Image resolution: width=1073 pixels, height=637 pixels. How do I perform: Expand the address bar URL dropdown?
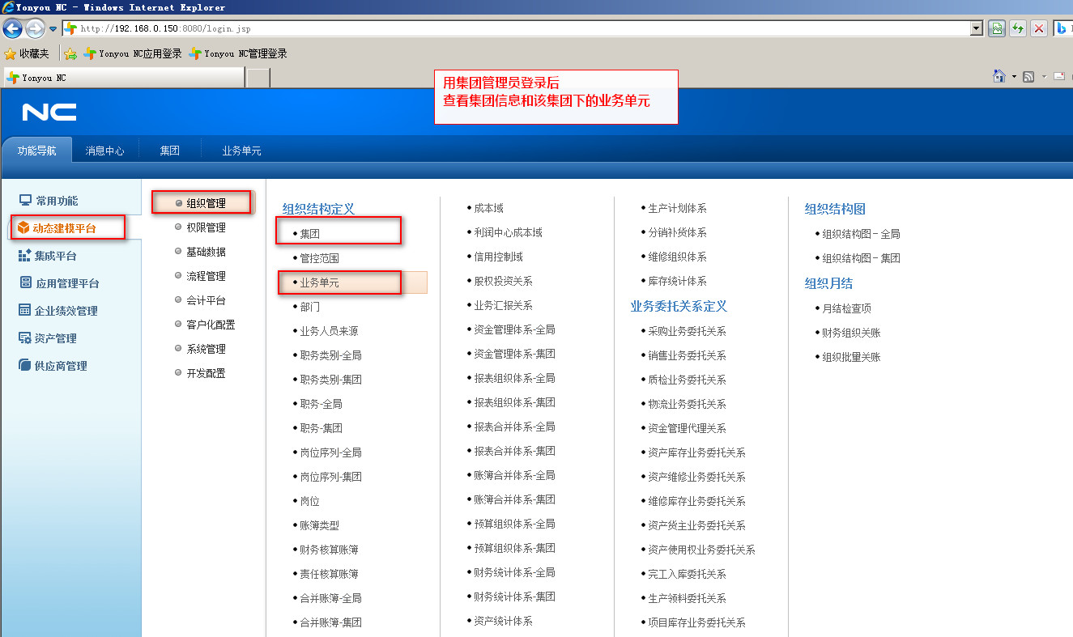click(977, 28)
